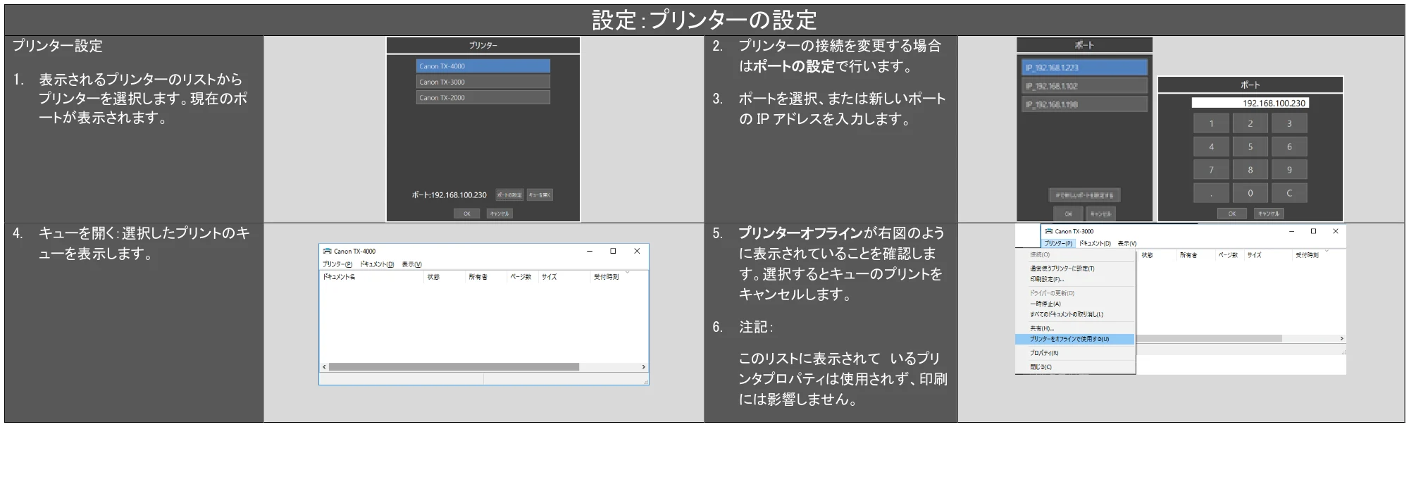Image resolution: width=1409 pixels, height=477 pixels.
Task: Click OK in the port list dialog
Action: (x=1068, y=213)
